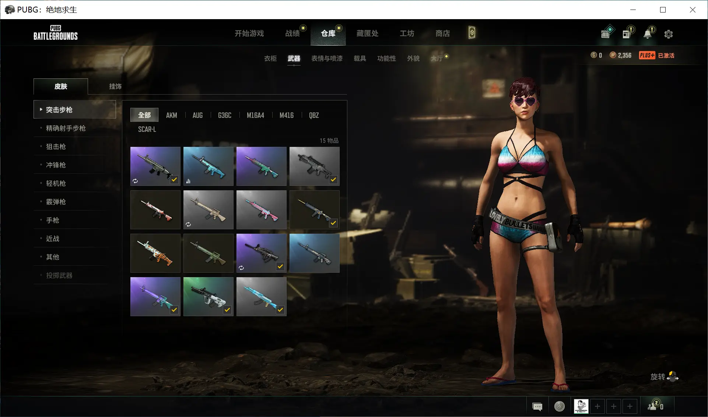The image size is (708, 417).
Task: Open the 功能性 sub-tab
Action: coord(386,58)
